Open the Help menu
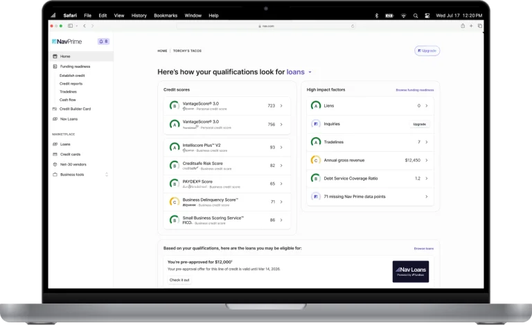Image resolution: width=532 pixels, height=325 pixels. (x=213, y=16)
